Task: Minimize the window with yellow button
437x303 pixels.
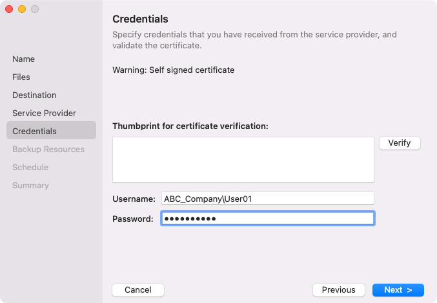Action: (x=22, y=9)
